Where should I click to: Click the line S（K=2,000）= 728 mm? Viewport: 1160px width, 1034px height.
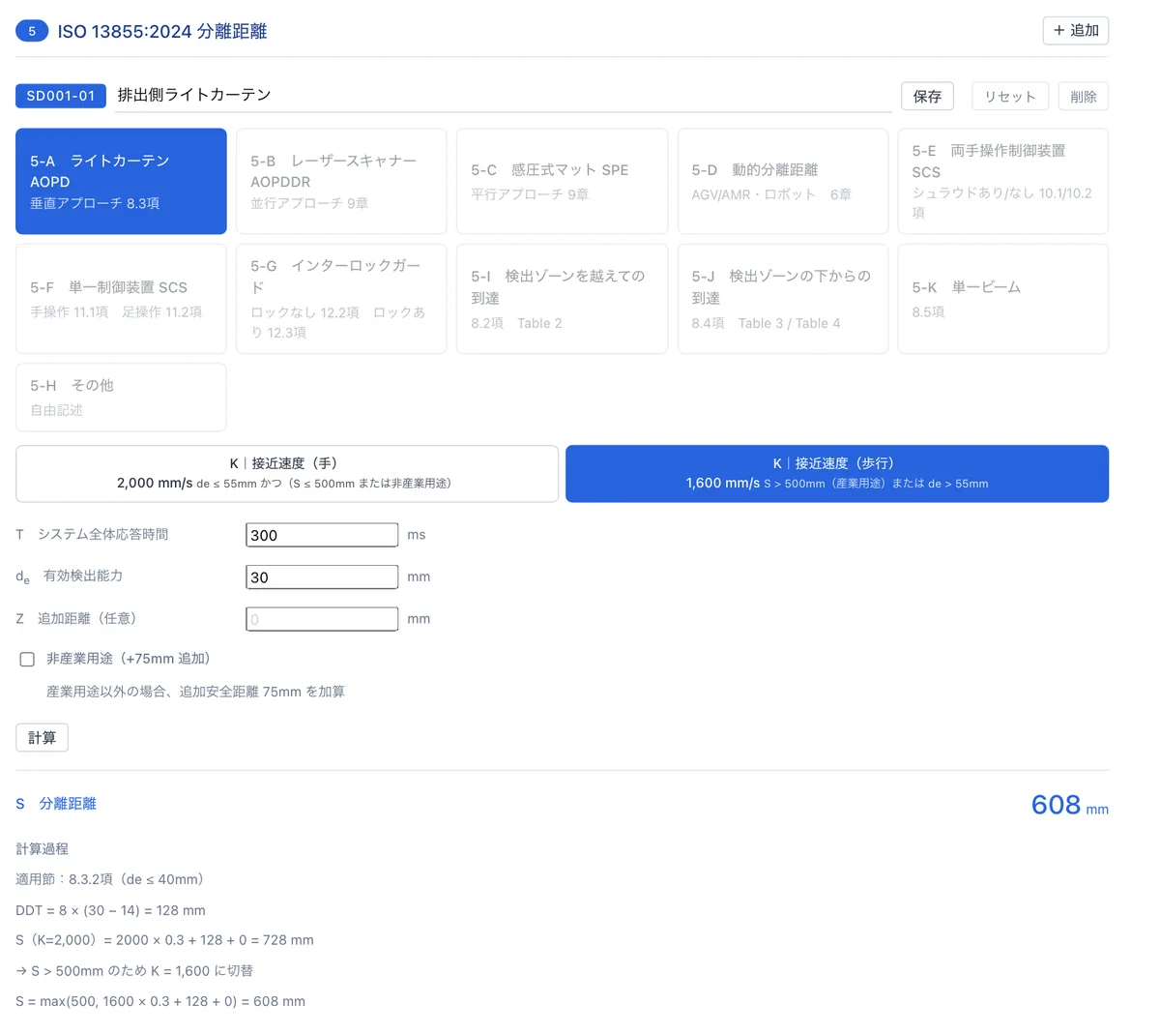point(164,940)
